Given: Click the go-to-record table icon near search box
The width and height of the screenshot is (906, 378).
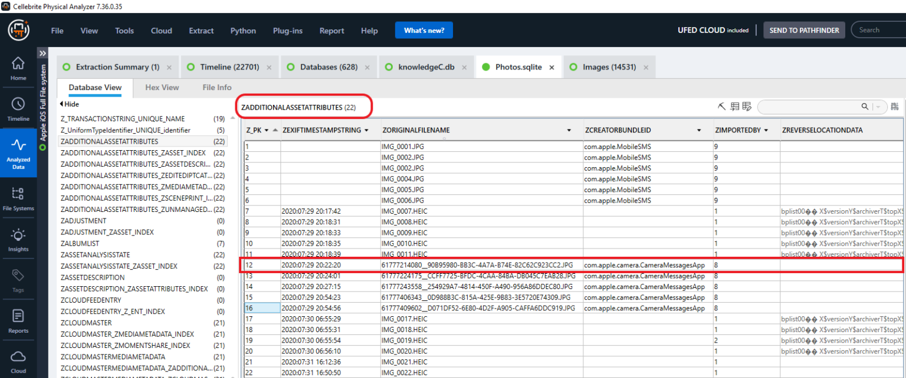Looking at the screenshot, I should 734,106.
